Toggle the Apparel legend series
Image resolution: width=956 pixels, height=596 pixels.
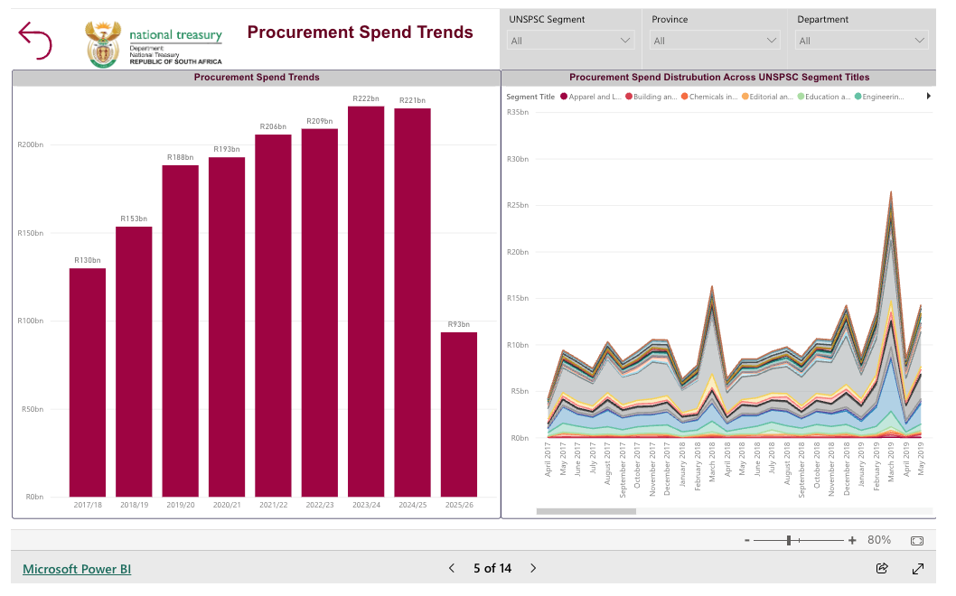tap(590, 97)
